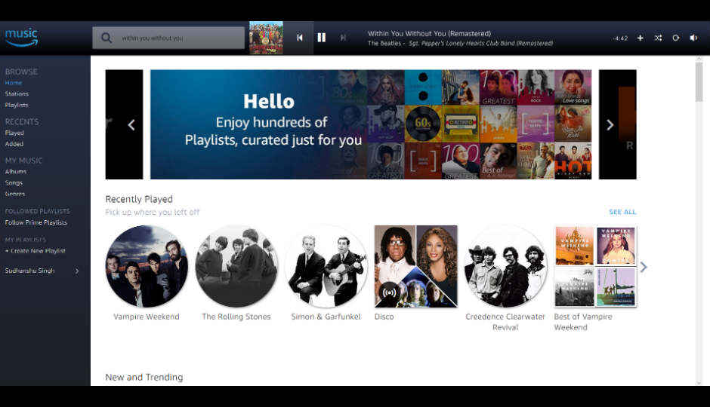Open Genres under My Music
710x407 pixels.
point(15,194)
